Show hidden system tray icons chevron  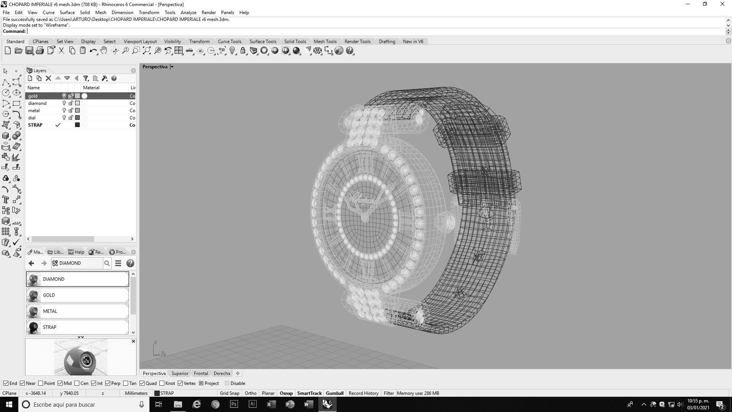click(x=644, y=404)
